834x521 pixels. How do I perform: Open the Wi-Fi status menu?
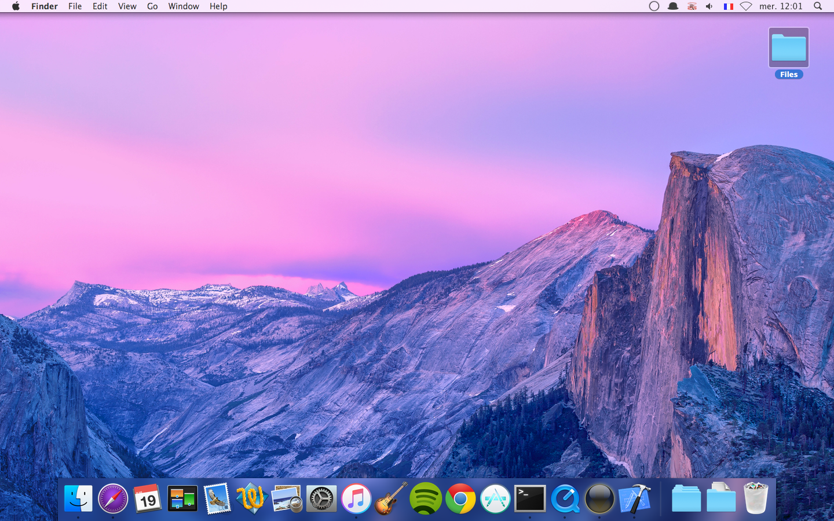(x=746, y=6)
